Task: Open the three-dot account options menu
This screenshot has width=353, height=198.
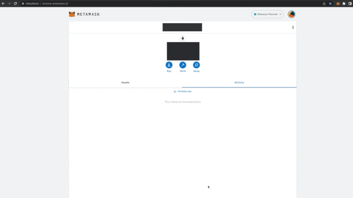Action: coord(293,27)
